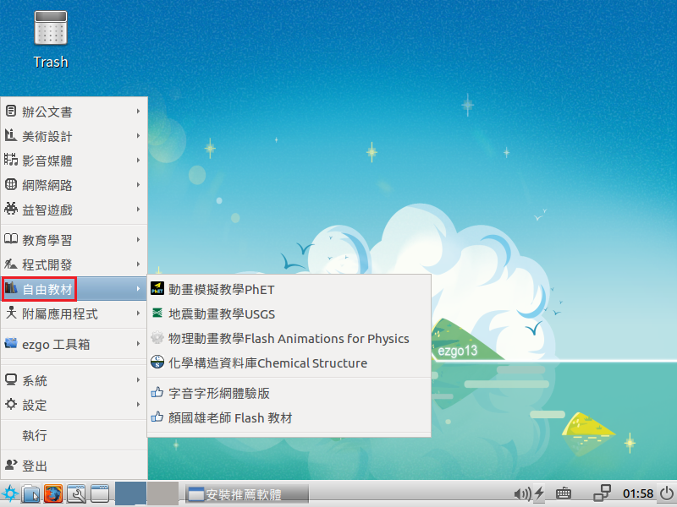Click the shutdown power button in tray

667,493
